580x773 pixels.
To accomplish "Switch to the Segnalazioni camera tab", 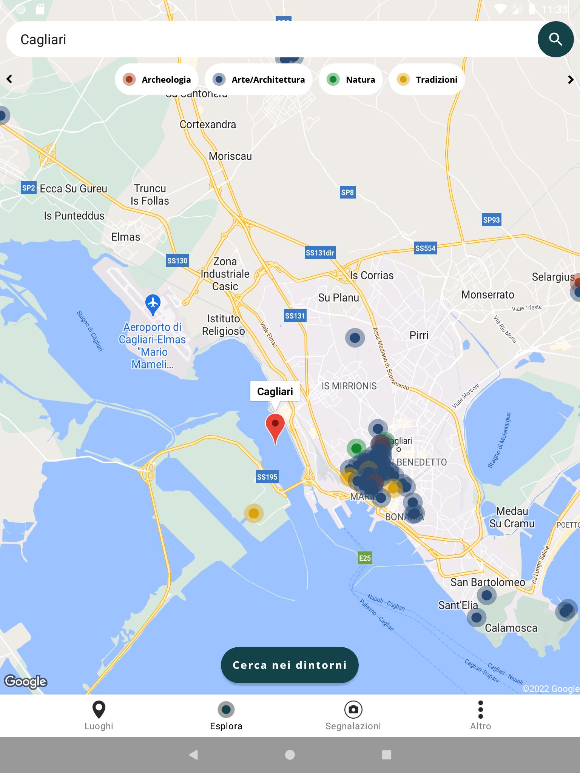I will [x=353, y=716].
